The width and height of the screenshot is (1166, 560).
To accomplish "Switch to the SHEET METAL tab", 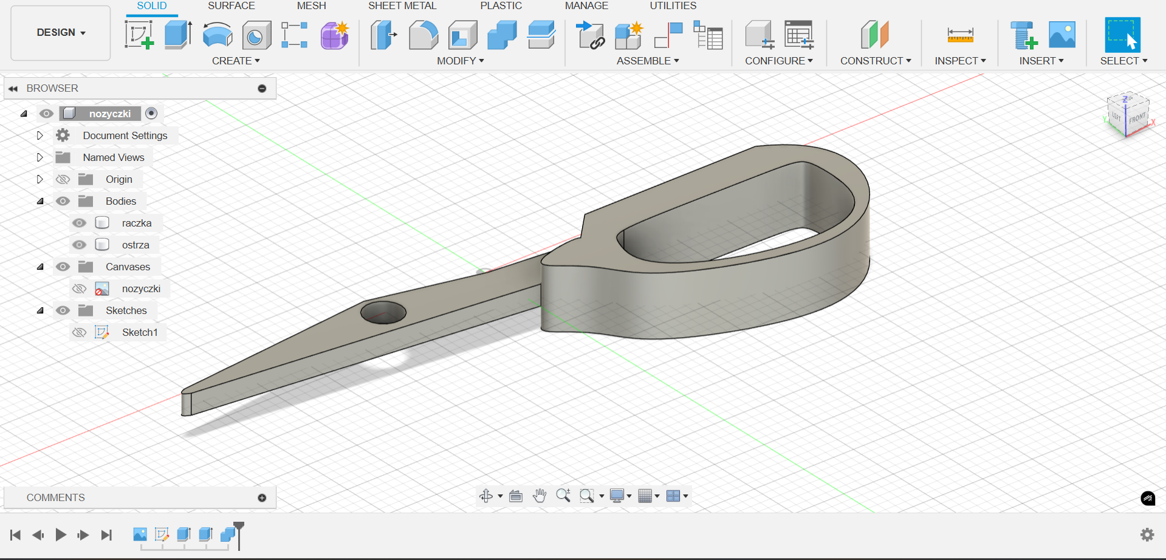I will click(x=402, y=6).
